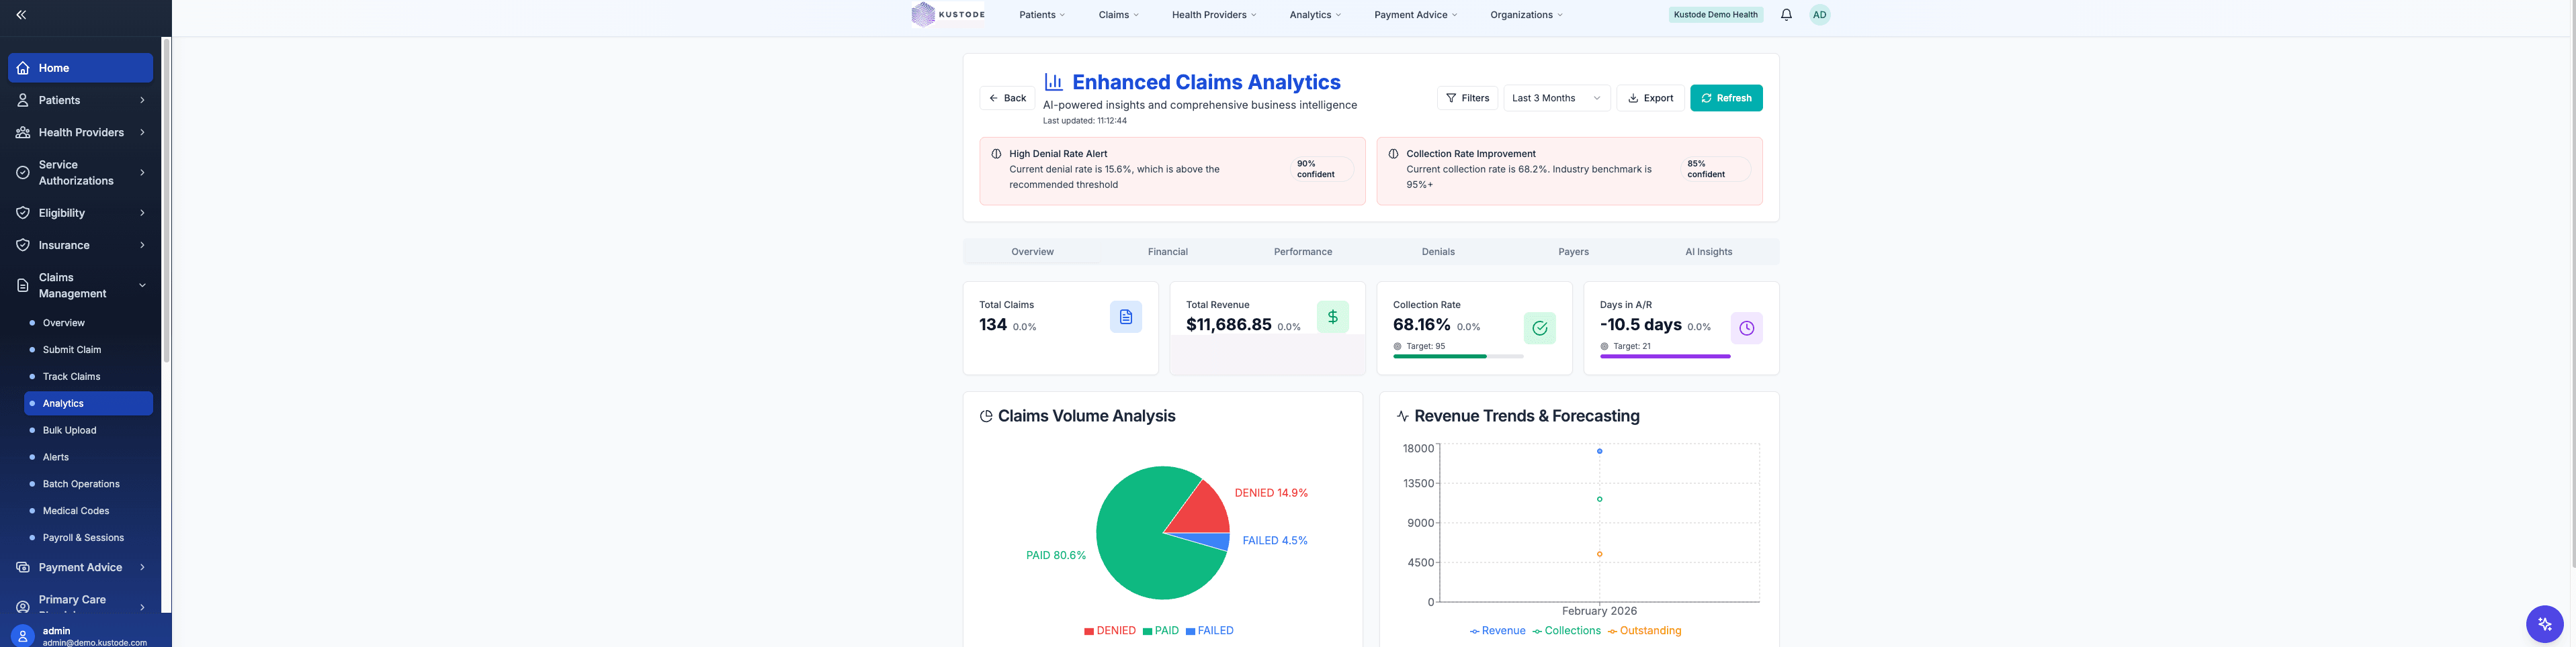Select the Financial tab
Viewport: 2576px width, 647px height.
(1167, 252)
